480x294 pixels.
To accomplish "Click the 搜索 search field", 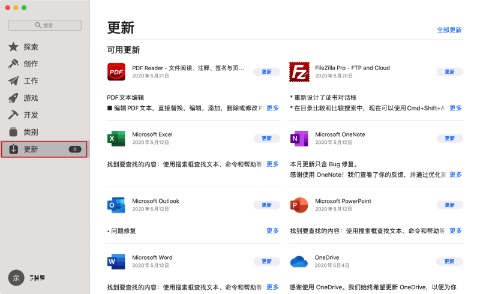I will tap(44, 25).
